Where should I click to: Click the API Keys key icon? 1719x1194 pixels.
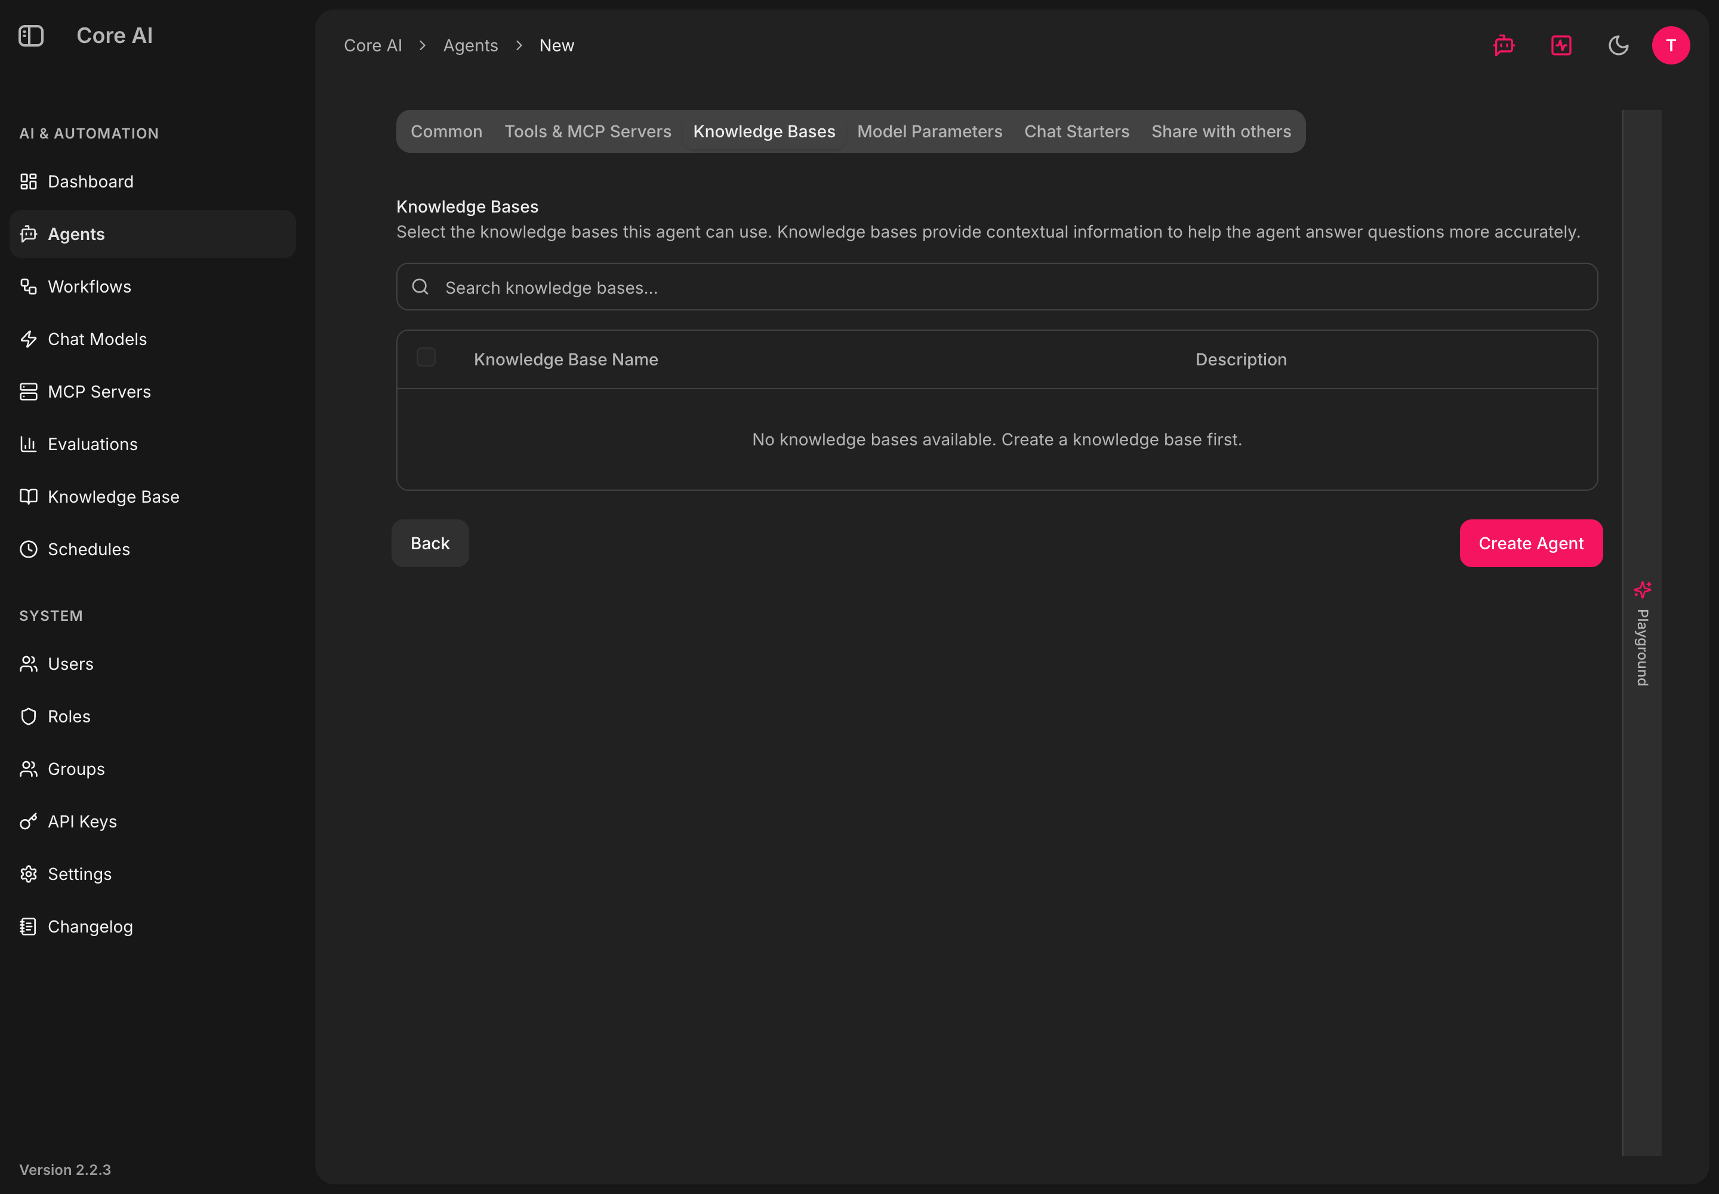29,821
